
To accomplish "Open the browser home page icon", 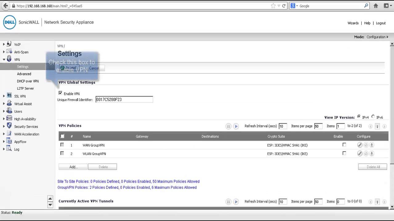I will (x=376, y=6).
